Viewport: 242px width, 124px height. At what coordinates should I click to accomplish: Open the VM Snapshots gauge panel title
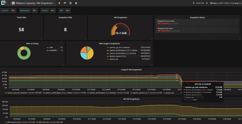[x=120, y=17]
